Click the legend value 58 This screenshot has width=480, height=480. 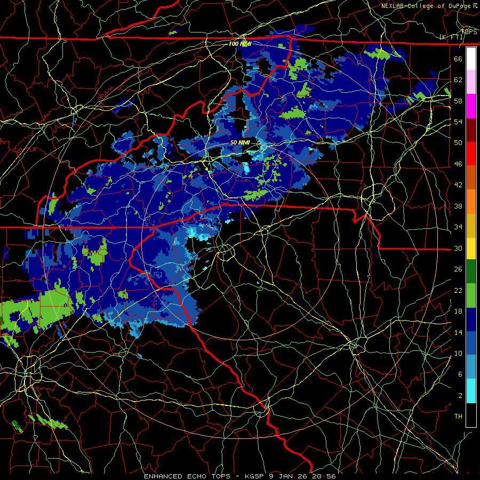tap(458, 101)
